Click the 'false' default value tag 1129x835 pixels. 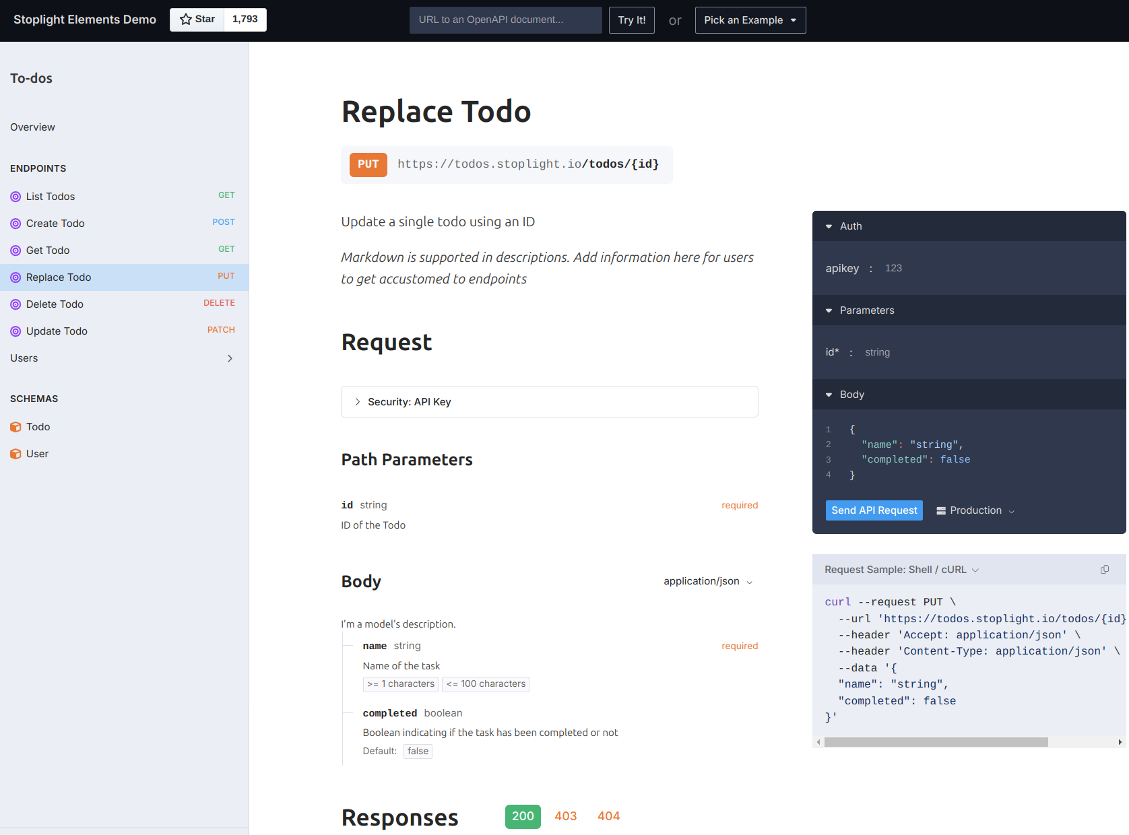[x=418, y=751]
